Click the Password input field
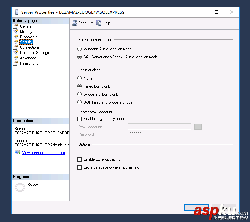 160,134
